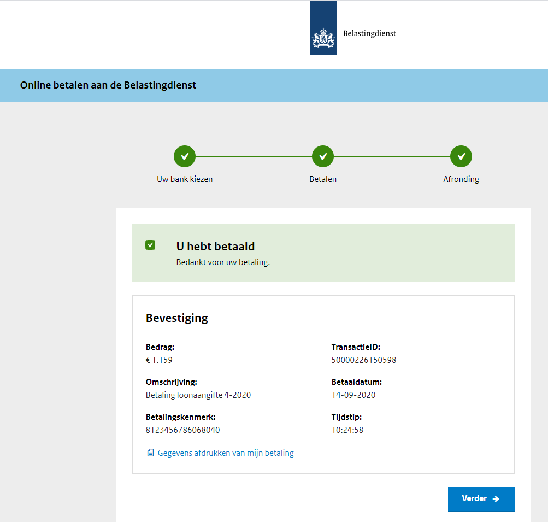Click the 'Betaling loonaangifte 4-2020' description text

coord(198,395)
